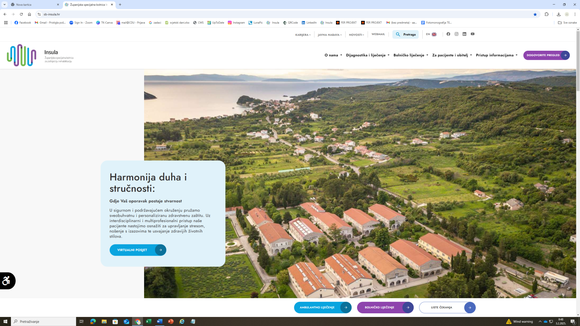Expand the JAVNA NABAVA dropdown
This screenshot has width=580, height=326.
coord(330,35)
